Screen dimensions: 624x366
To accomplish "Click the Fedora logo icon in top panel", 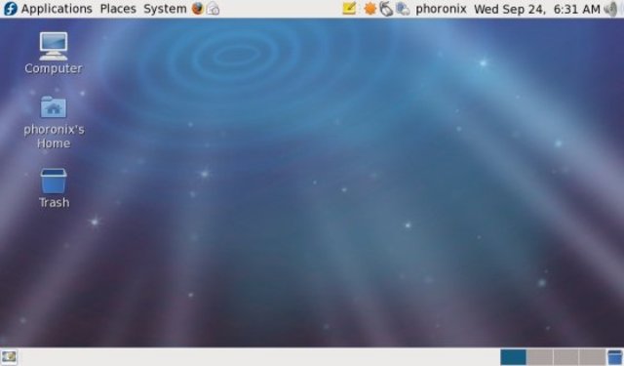I will point(10,9).
